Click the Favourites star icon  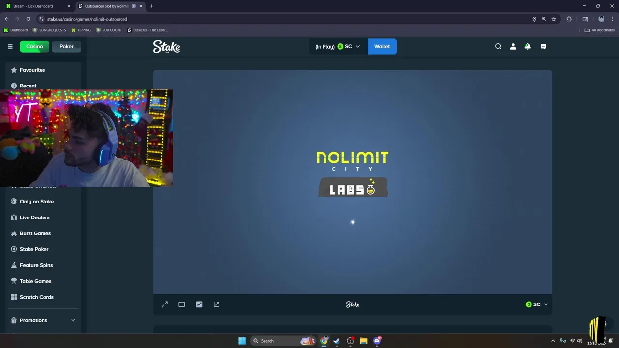click(x=14, y=70)
